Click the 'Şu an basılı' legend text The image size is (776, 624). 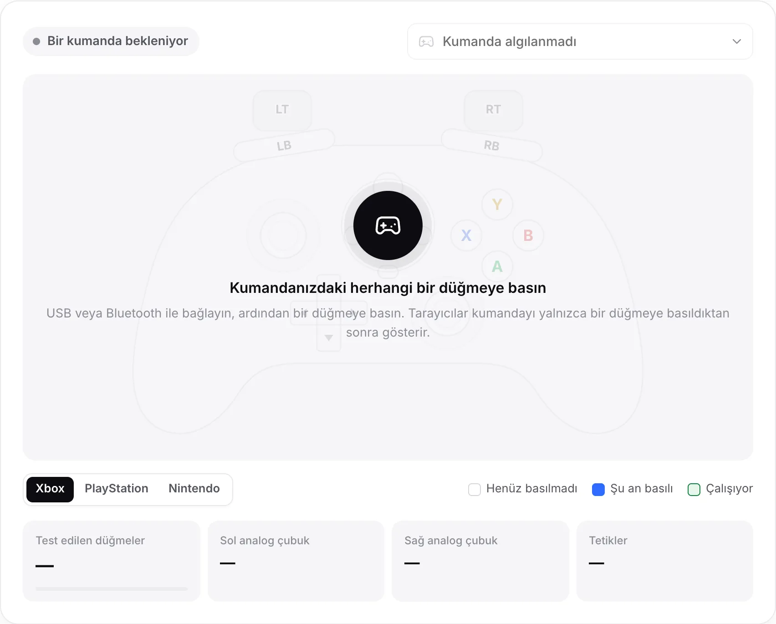641,489
